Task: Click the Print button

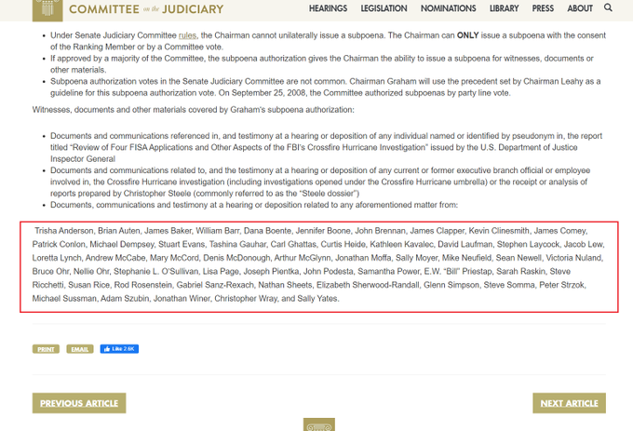Action: coord(46,349)
